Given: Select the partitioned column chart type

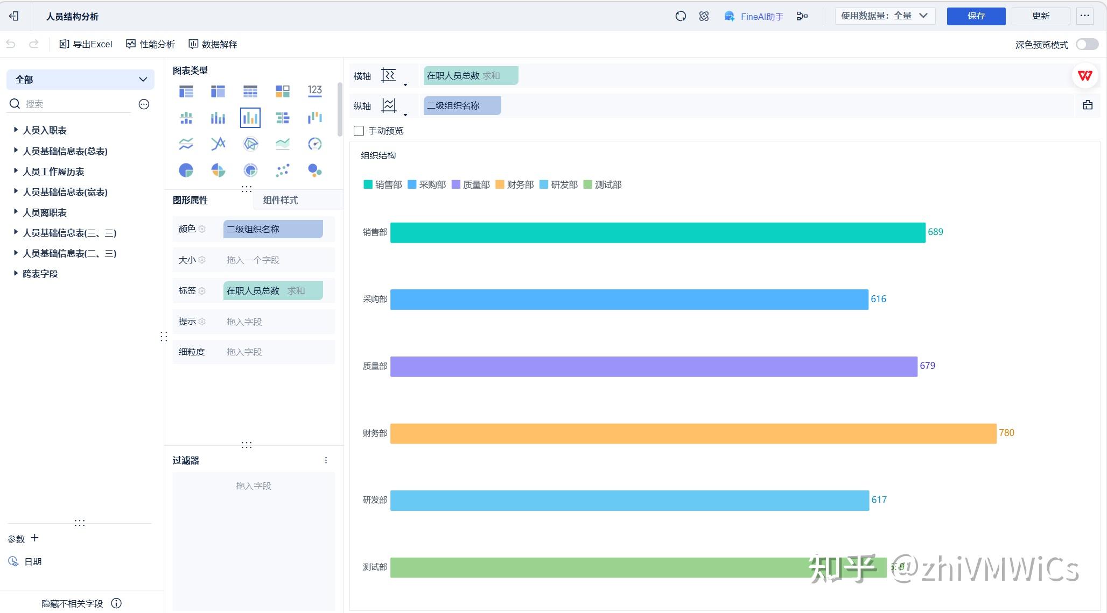Looking at the screenshot, I should (x=186, y=118).
